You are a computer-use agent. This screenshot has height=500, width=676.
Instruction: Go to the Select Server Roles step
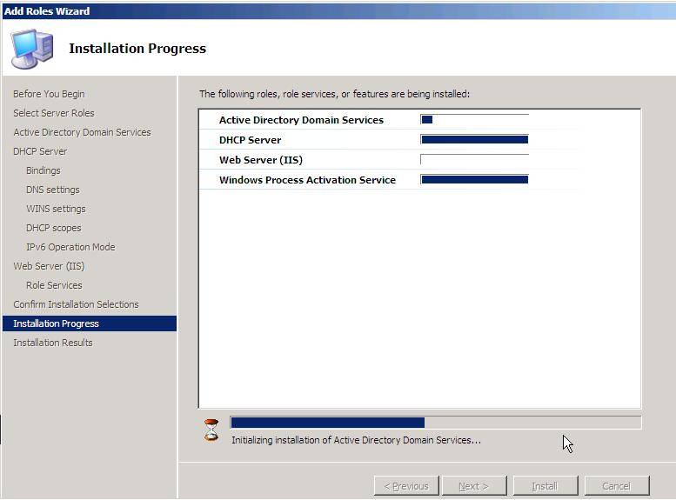click(x=53, y=113)
